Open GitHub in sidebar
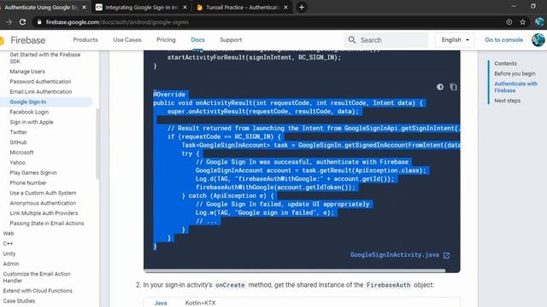This screenshot has width=547, height=307. tap(18, 142)
